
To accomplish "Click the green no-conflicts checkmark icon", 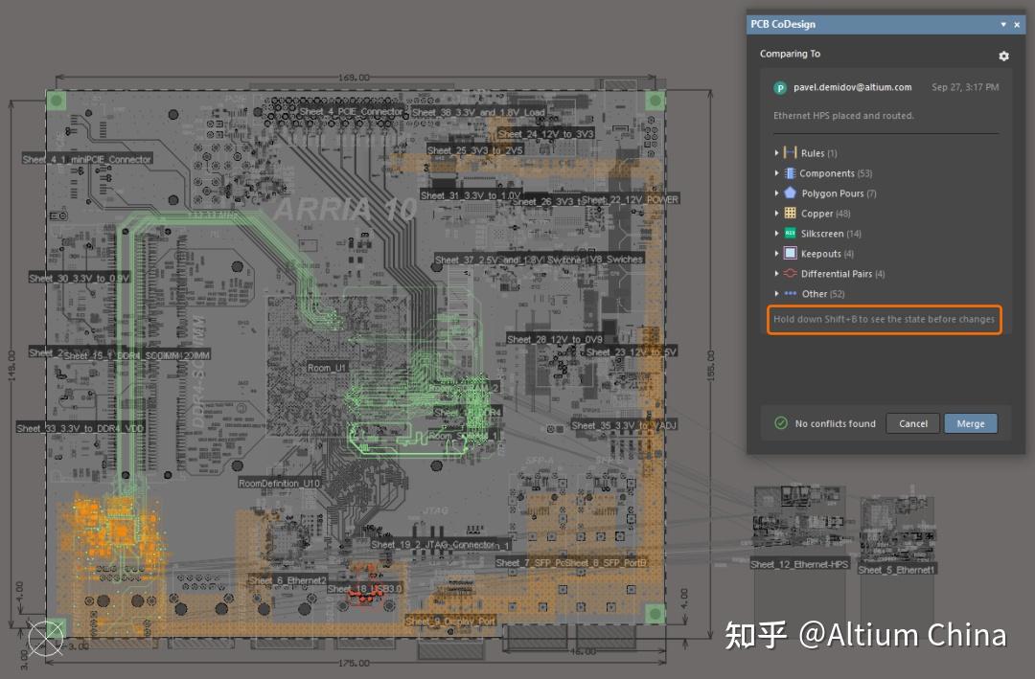I will 779,423.
